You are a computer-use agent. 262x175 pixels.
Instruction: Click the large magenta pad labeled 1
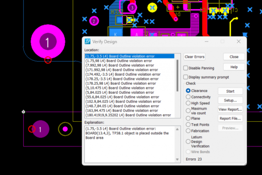pyautogui.click(x=46, y=42)
